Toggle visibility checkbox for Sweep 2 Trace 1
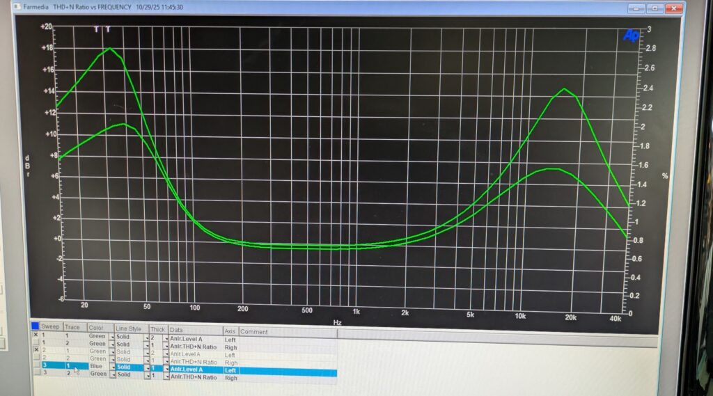 (x=36, y=349)
